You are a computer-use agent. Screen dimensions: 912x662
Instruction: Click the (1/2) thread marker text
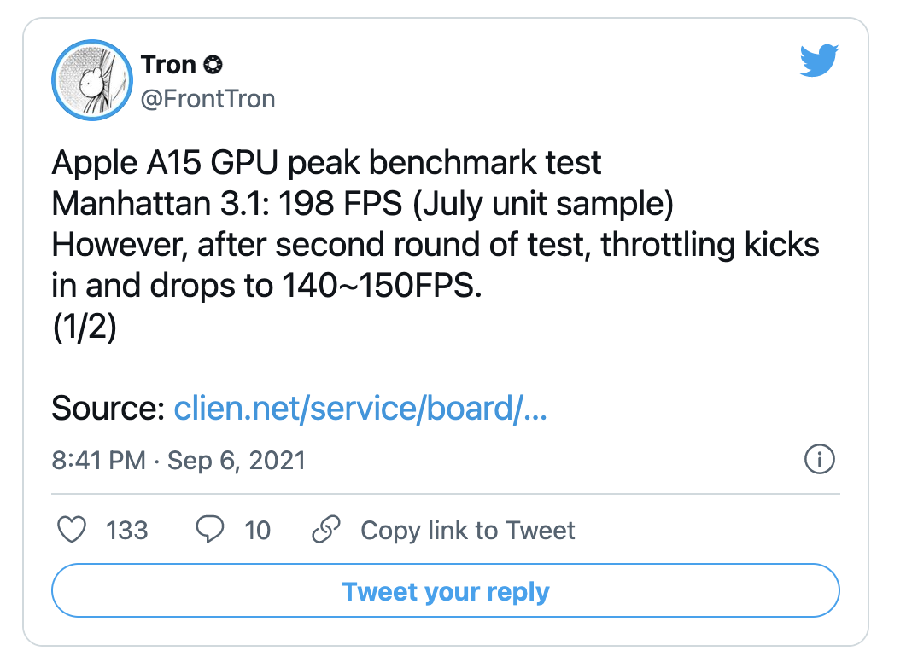[x=84, y=327]
